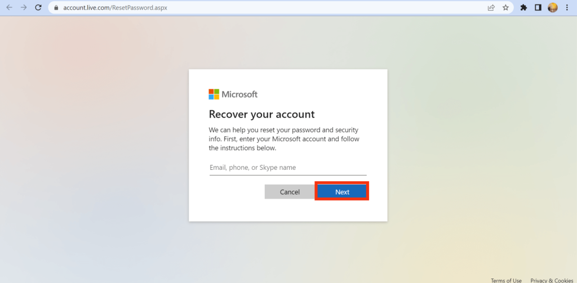Screen dimensions: 577x283
Task: View site security lock info
Action: [56, 7]
